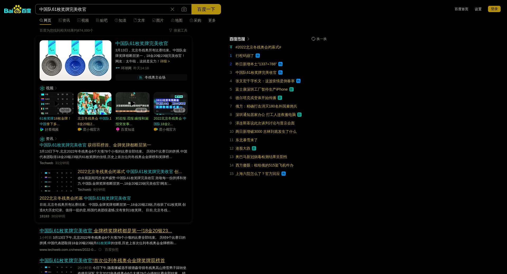Open the 贴吧 tab

click(x=102, y=20)
